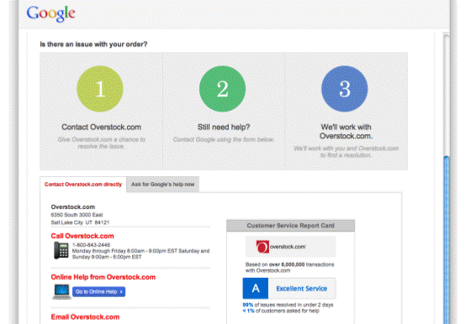Click the Salt Lake City UT 84121 line

coord(80,222)
